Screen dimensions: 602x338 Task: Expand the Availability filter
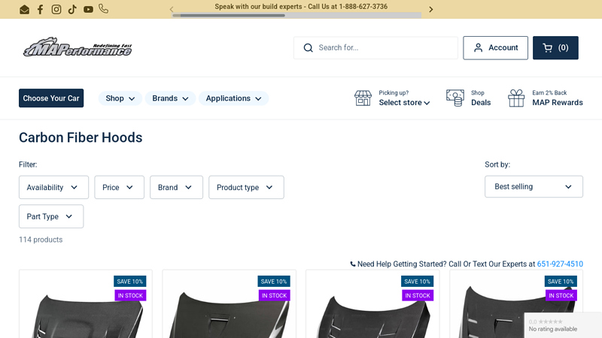(53, 188)
